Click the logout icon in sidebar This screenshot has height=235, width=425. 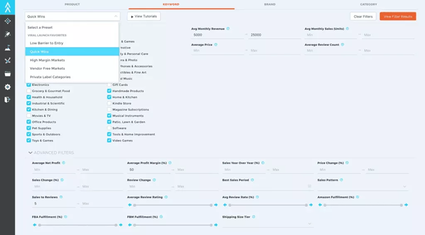click(x=8, y=100)
